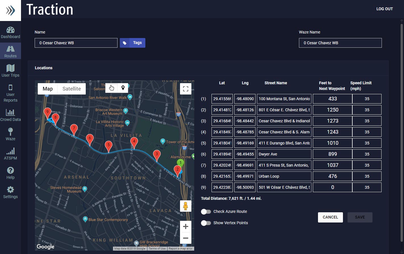Select the add marker tool on map

click(123, 88)
